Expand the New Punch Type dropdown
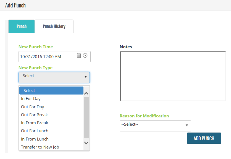 click(x=54, y=77)
